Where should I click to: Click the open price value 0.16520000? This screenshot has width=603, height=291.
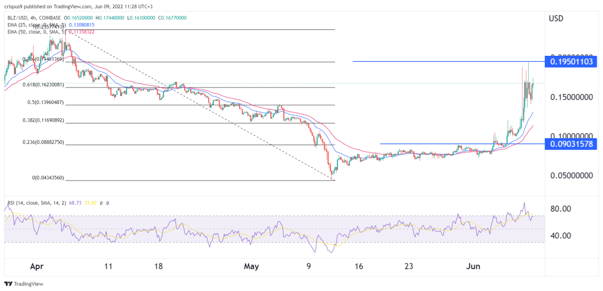tap(80, 18)
